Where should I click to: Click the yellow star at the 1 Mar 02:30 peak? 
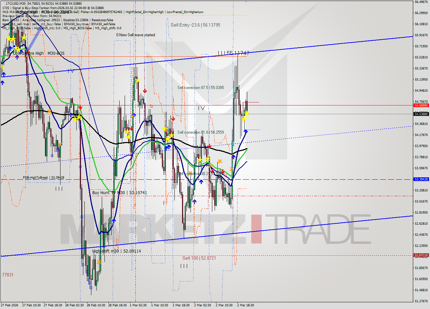click(x=138, y=80)
